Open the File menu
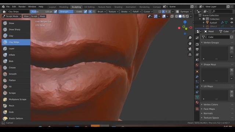Viewport: 235px width, 132px height. pos(8,7)
